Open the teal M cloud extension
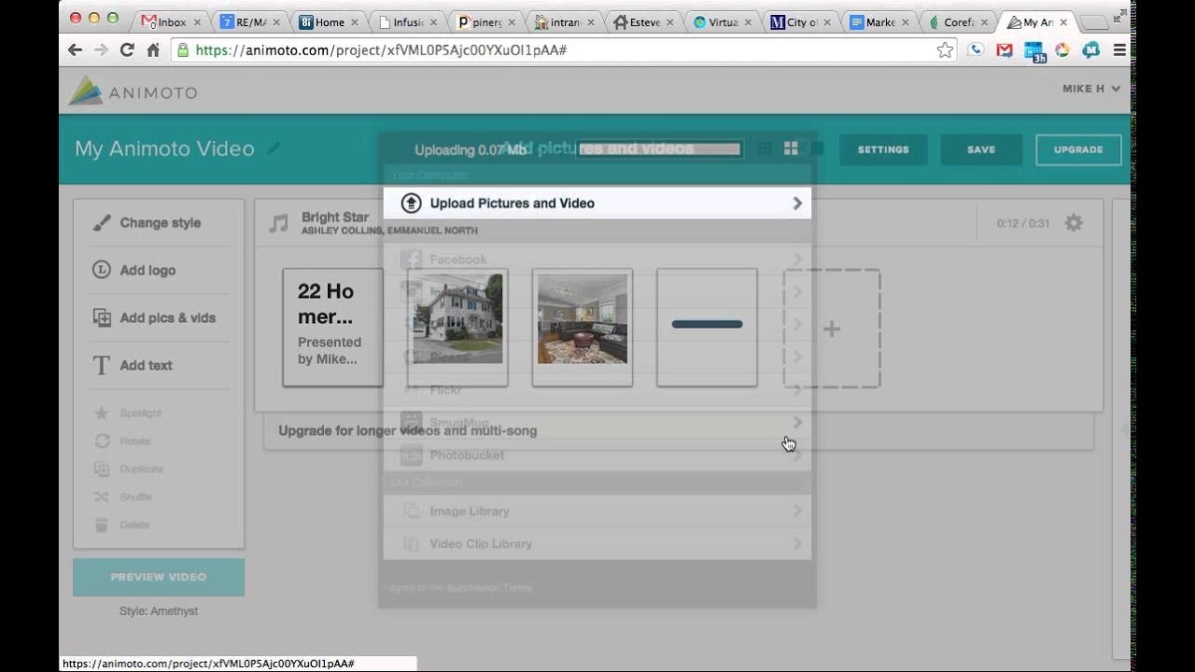Viewport: 1195px width, 672px height. [1090, 50]
